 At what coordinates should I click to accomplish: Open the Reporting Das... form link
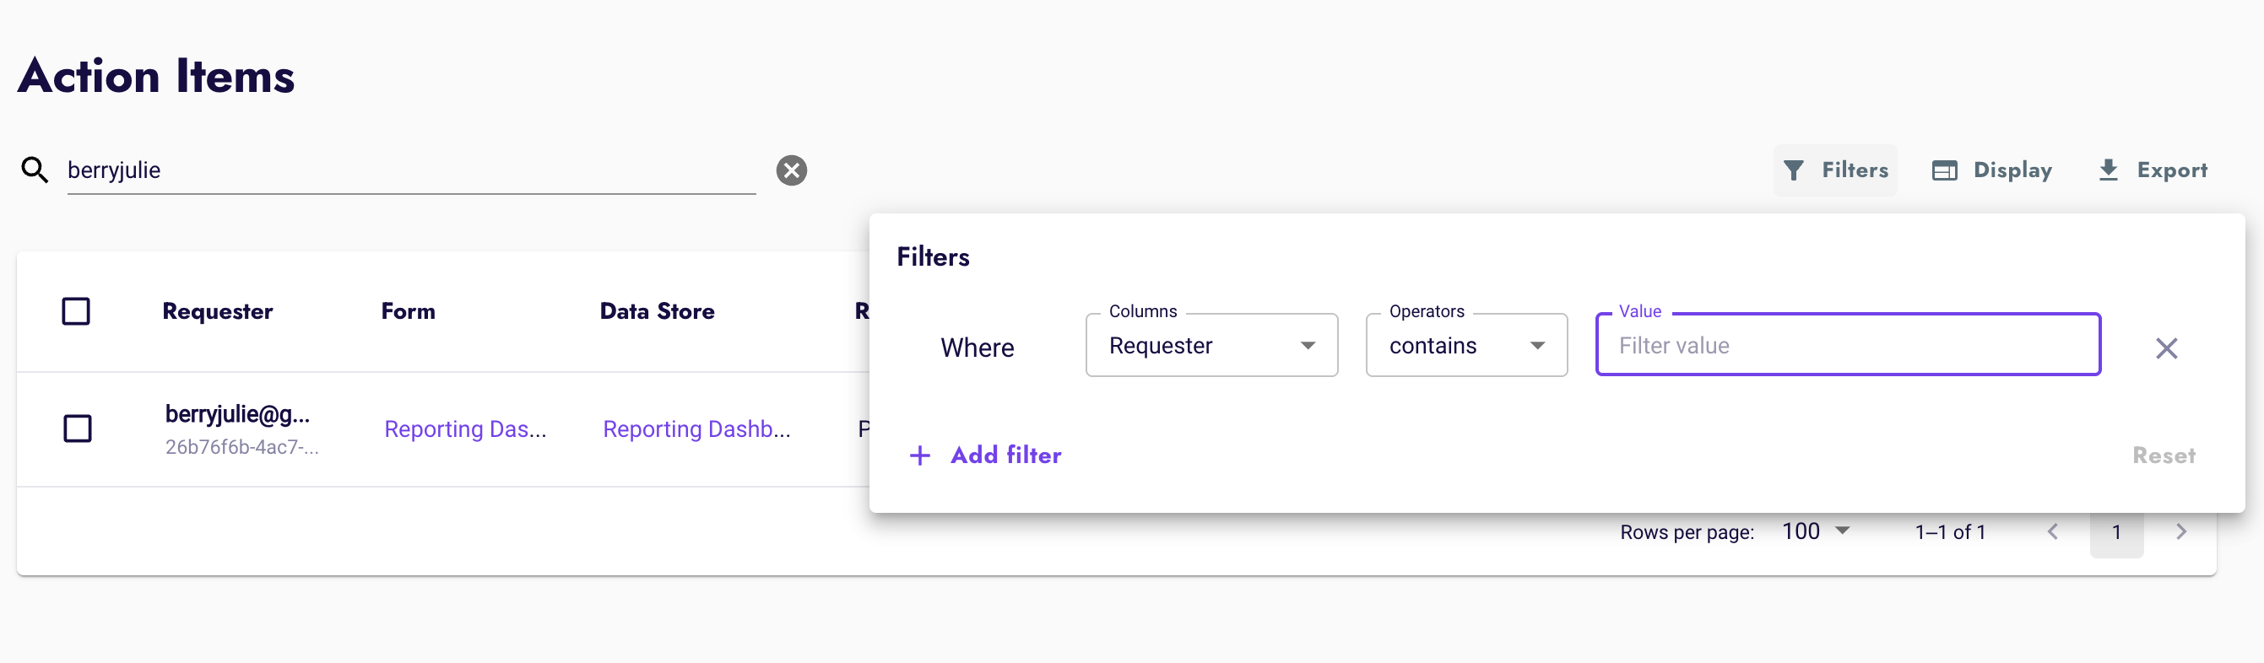pyautogui.click(x=465, y=429)
